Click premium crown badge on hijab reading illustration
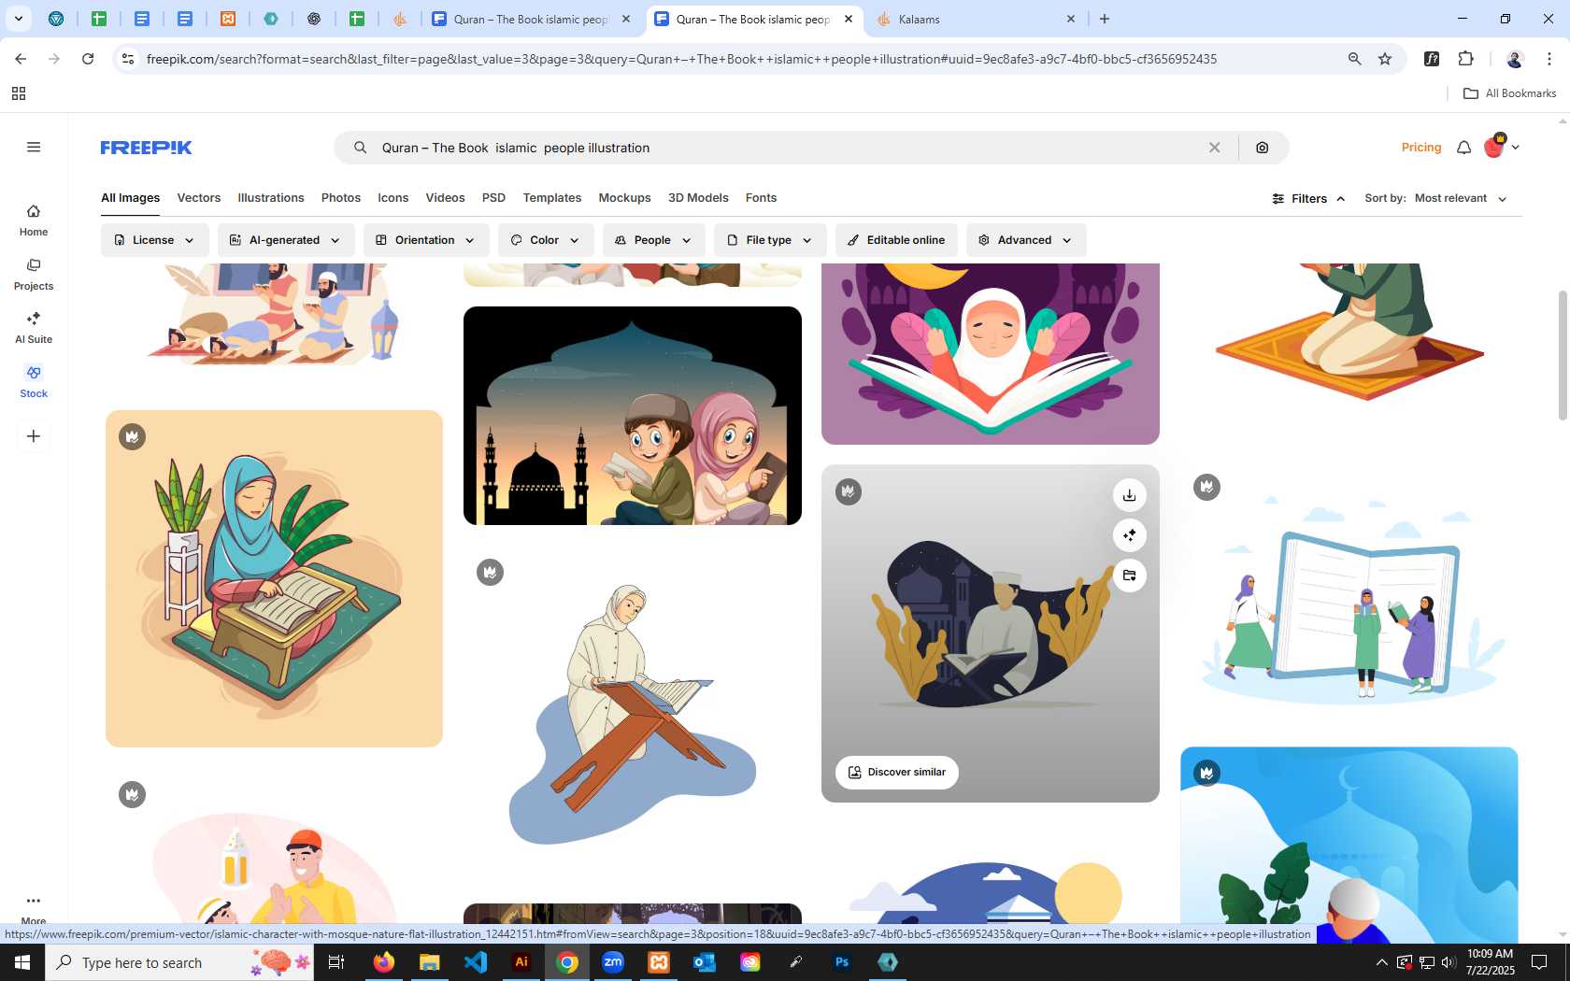Viewport: 1570px width, 981px height. pos(132,436)
